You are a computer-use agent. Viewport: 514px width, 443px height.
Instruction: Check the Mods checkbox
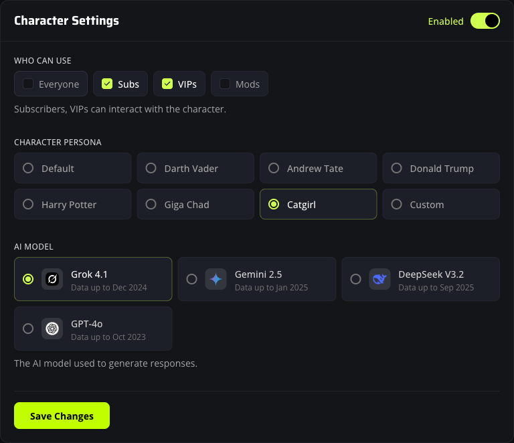coord(225,84)
